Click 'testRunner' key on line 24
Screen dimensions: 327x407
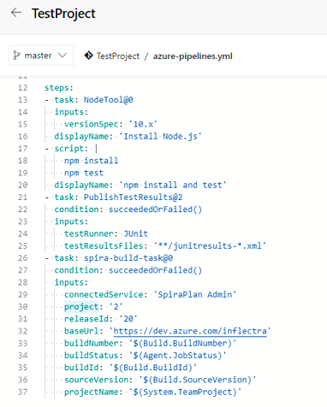point(89,233)
